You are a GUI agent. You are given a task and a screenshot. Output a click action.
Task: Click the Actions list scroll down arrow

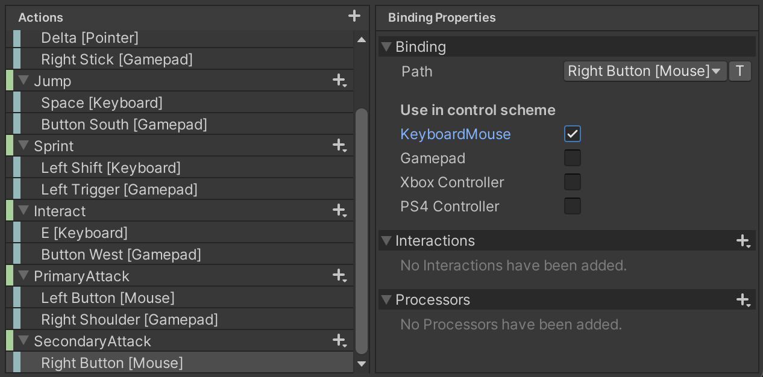[362, 363]
